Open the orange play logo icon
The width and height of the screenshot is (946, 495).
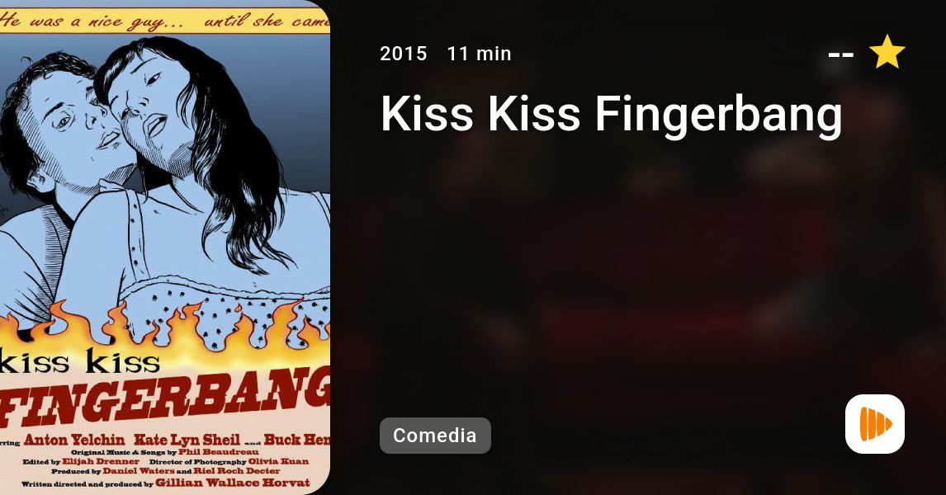875,424
